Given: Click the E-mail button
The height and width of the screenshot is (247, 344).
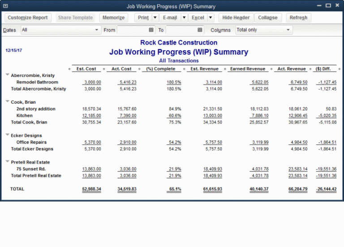Looking at the screenshot, I should coord(170,17).
